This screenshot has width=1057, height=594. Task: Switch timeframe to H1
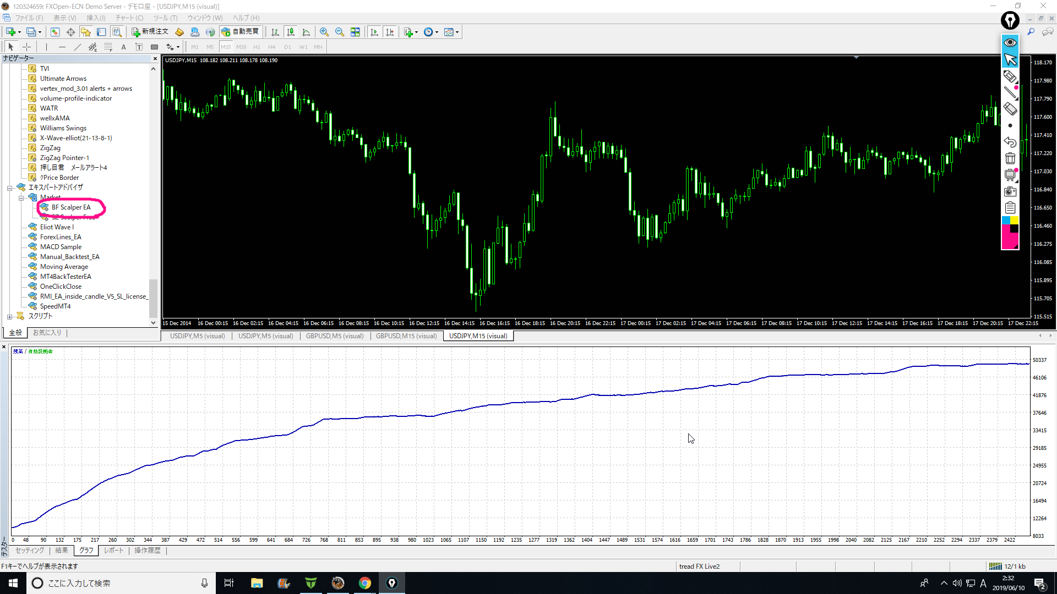tap(257, 47)
